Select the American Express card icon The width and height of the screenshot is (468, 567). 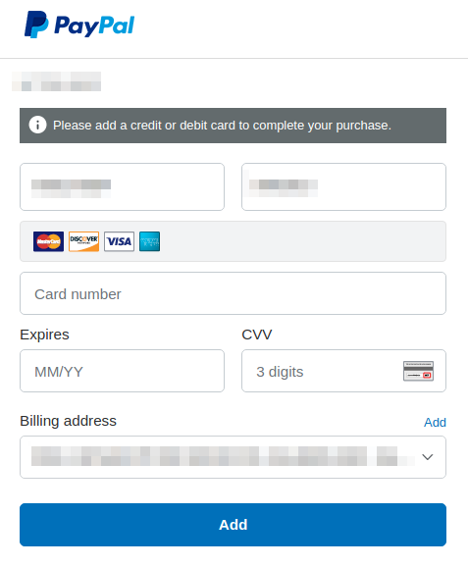150,241
